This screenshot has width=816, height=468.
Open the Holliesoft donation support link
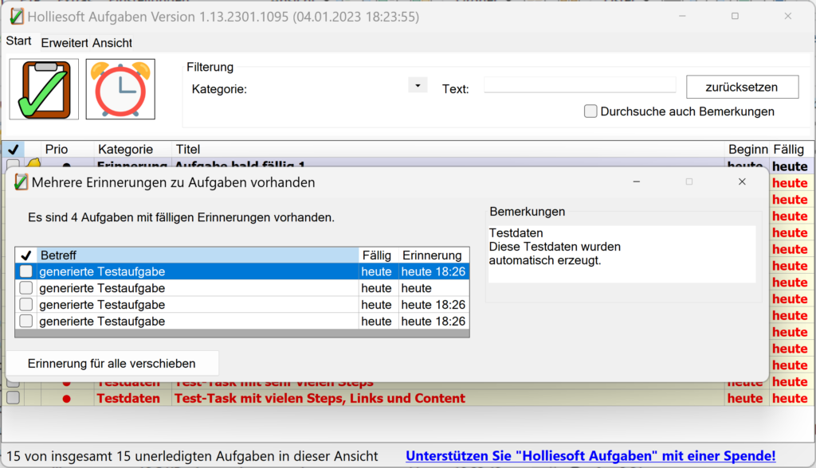pos(590,456)
